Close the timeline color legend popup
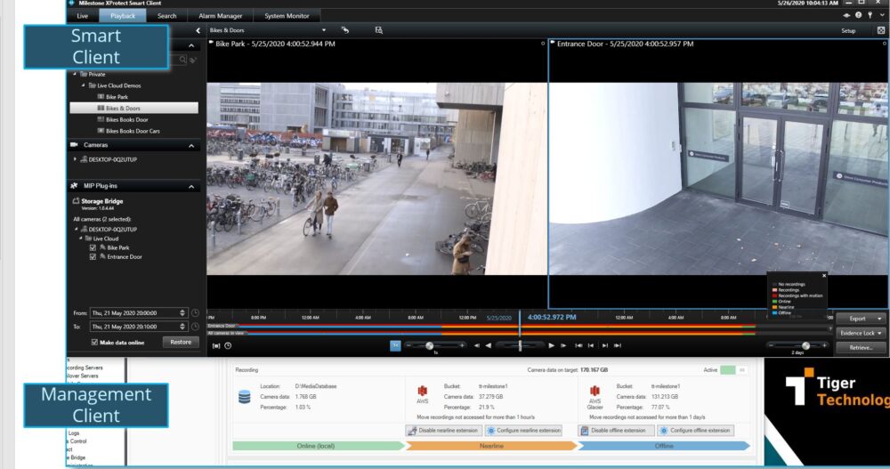The image size is (890, 469). click(824, 275)
